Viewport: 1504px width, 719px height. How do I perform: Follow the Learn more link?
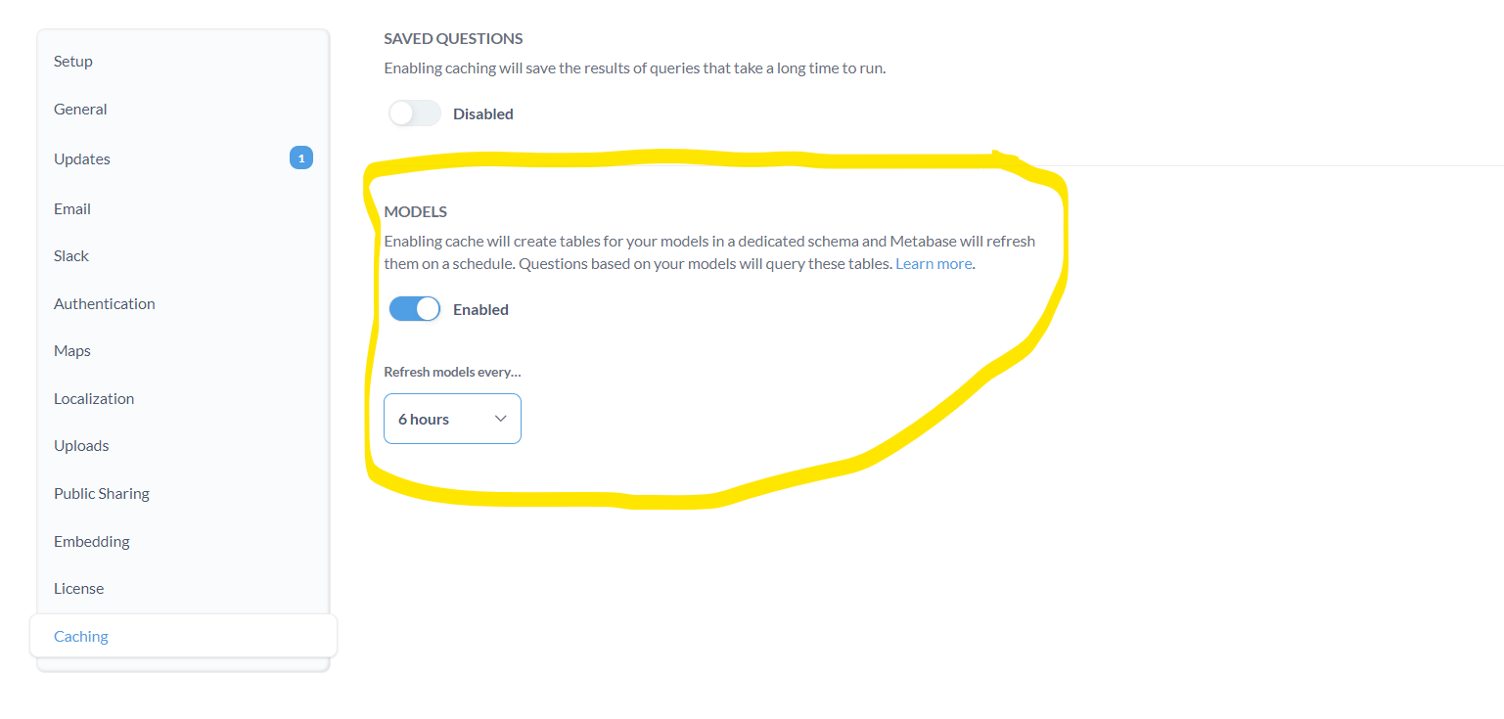tap(934, 264)
